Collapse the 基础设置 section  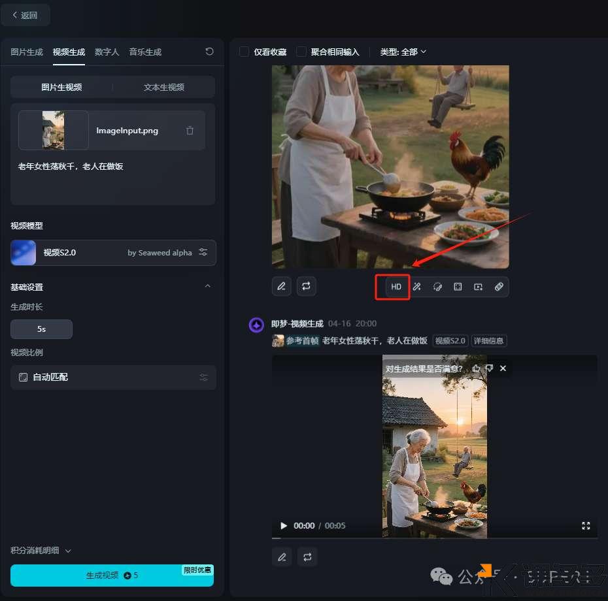[207, 286]
